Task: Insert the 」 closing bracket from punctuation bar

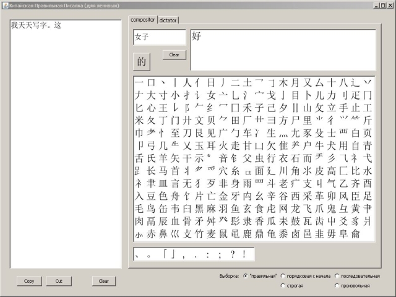Action: coord(173,254)
